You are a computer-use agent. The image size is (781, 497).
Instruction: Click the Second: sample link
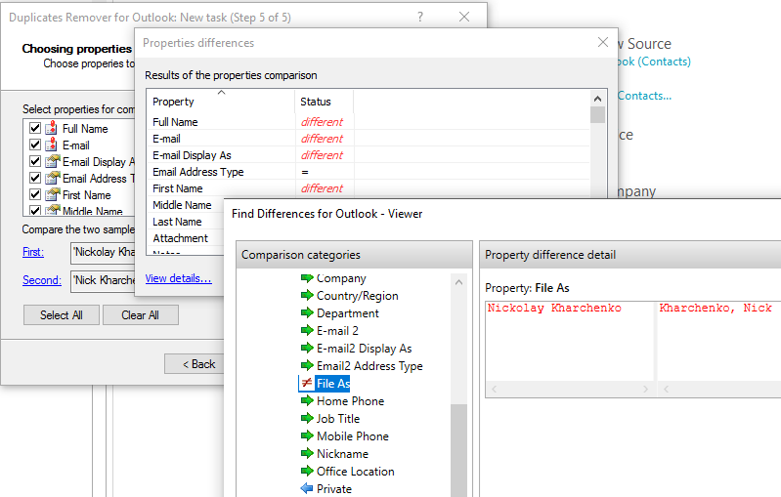42,280
